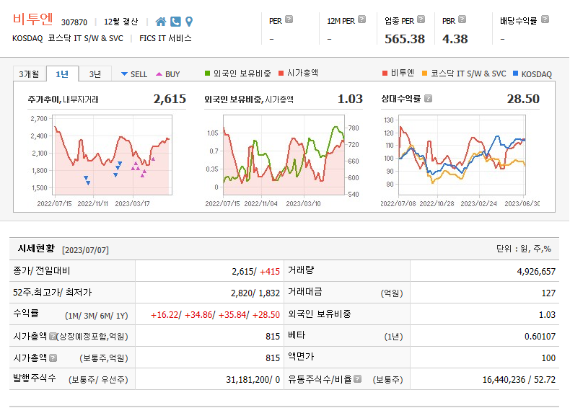Click the 베타 label
The height and width of the screenshot is (408, 570).
click(x=297, y=335)
